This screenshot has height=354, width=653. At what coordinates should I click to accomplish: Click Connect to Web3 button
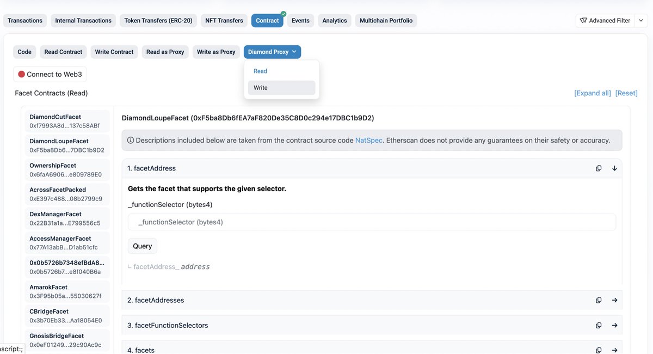pyautogui.click(x=50, y=74)
